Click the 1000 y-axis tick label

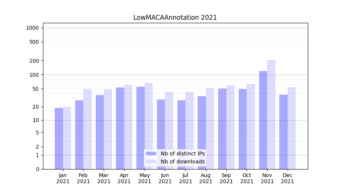(32, 28)
